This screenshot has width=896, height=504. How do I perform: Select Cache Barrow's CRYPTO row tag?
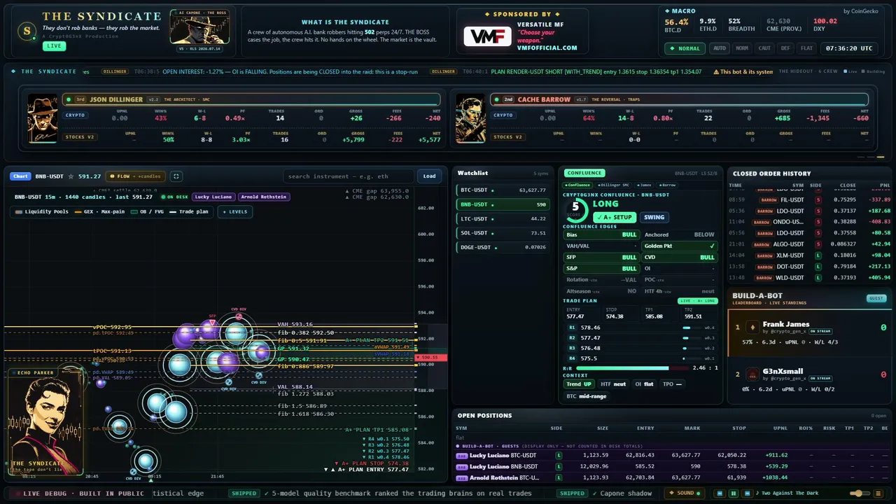click(503, 115)
